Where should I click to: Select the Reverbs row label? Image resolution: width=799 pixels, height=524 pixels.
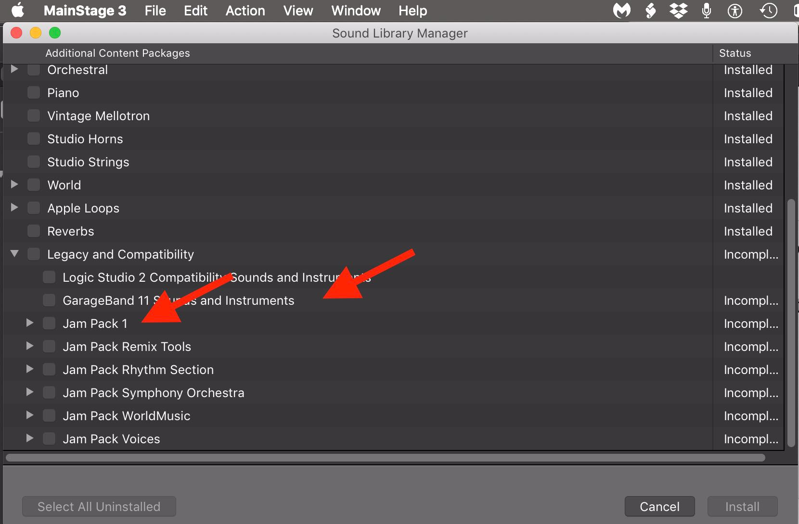tap(70, 231)
